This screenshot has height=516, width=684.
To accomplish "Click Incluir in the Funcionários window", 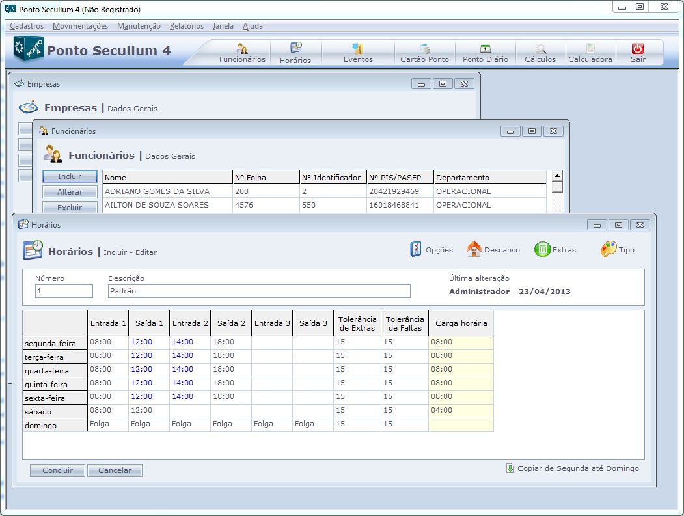I will (x=70, y=176).
